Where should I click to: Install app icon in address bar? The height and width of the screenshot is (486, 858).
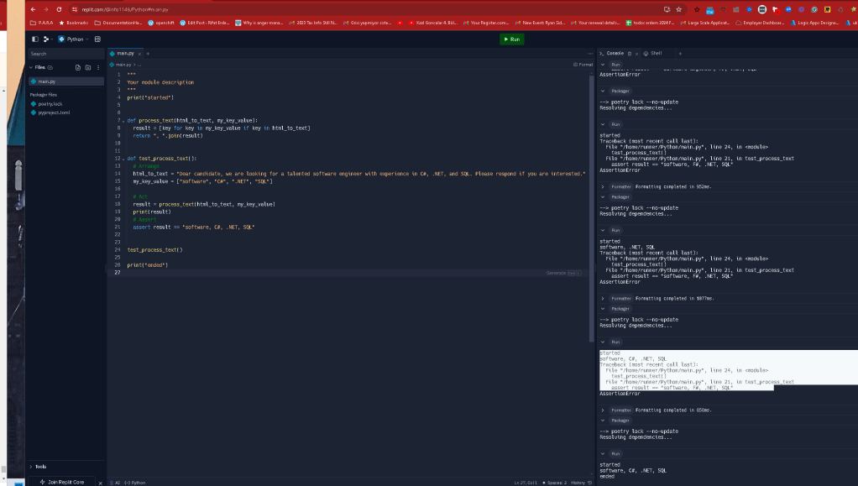667,9
